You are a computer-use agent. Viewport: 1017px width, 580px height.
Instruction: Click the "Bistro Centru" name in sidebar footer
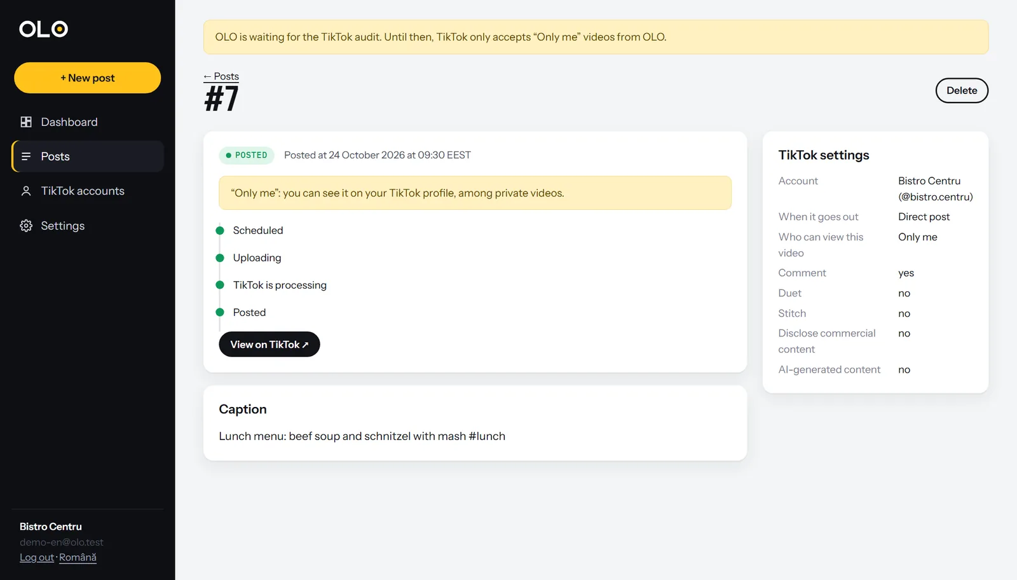coord(51,527)
